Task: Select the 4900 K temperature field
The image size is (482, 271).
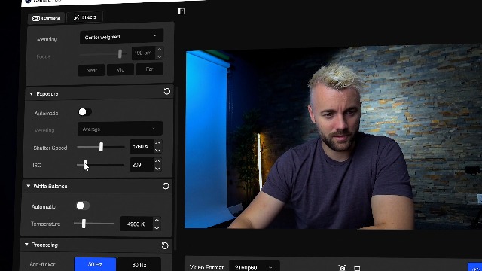Action: pos(136,224)
